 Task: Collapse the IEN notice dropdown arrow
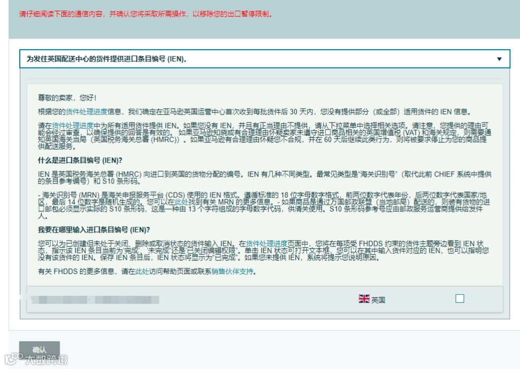tap(499, 59)
